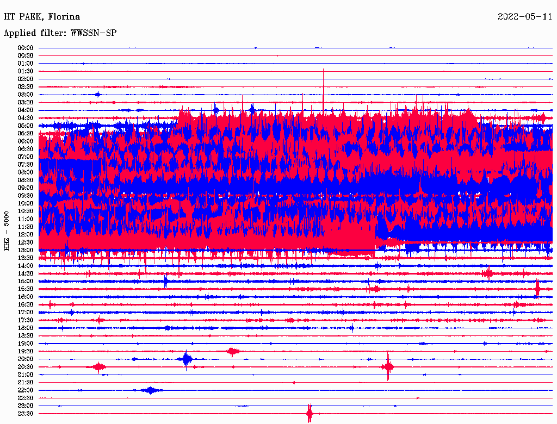Image resolution: width=557 pixels, height=424 pixels.
Task: Click the 03:30 time label
Action: click(x=26, y=103)
